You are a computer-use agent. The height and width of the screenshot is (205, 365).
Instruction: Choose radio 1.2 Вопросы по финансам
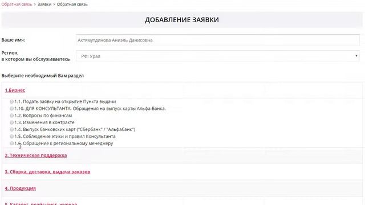(11, 116)
